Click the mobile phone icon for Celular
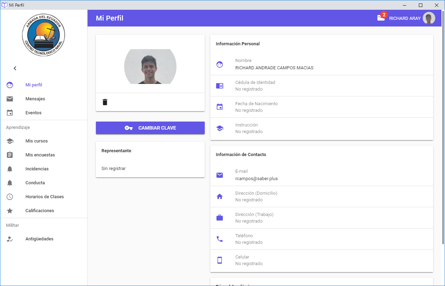 [220, 260]
